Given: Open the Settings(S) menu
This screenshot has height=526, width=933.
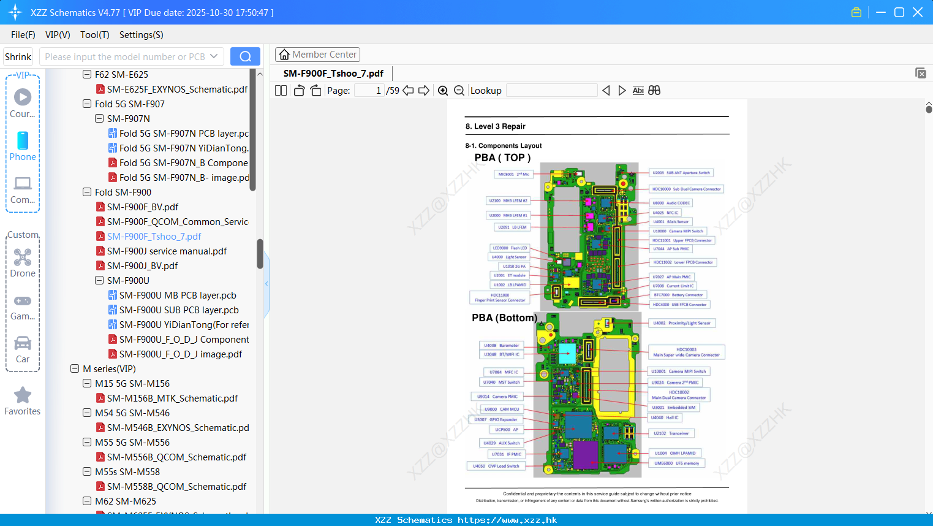Looking at the screenshot, I should [142, 35].
